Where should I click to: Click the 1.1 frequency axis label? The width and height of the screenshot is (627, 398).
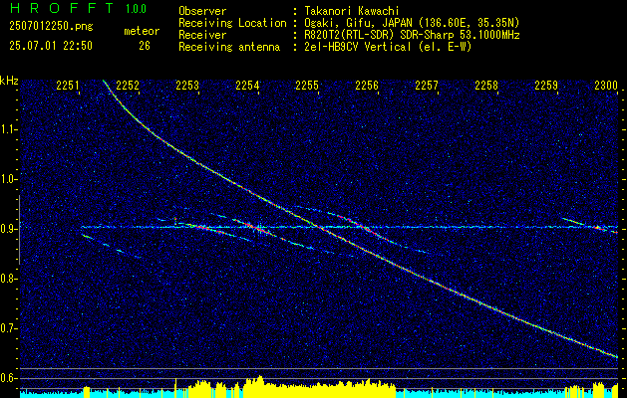click(9, 129)
